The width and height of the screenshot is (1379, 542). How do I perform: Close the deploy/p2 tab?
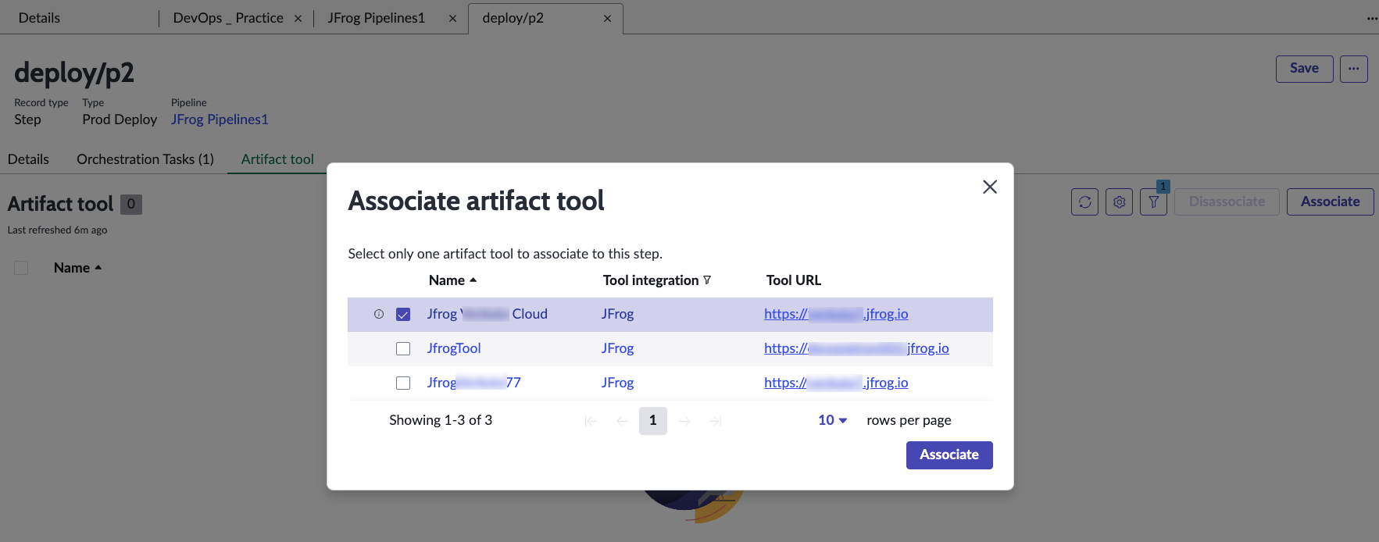pyautogui.click(x=607, y=18)
